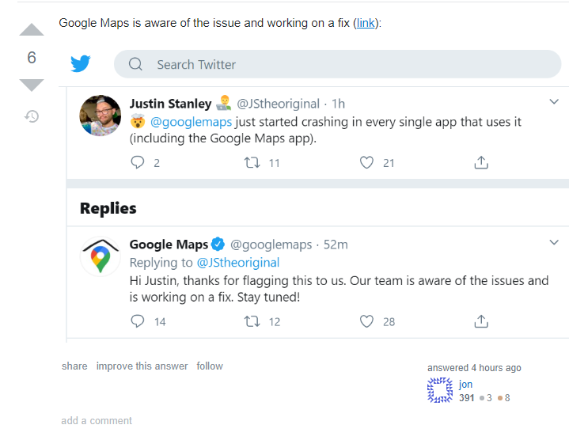Reply to Justin Stanley's tweet

tap(138, 162)
